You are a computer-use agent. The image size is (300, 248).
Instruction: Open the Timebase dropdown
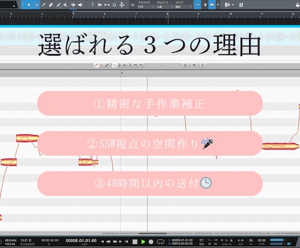click(x=165, y=7)
